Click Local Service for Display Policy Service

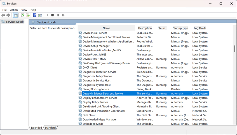point(200,102)
